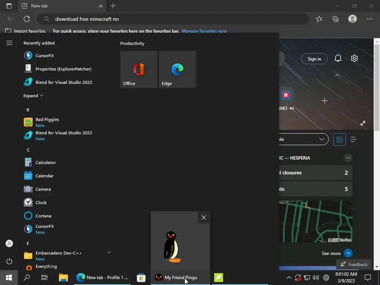Click the Productivity group title
380x285 pixels.
point(132,43)
